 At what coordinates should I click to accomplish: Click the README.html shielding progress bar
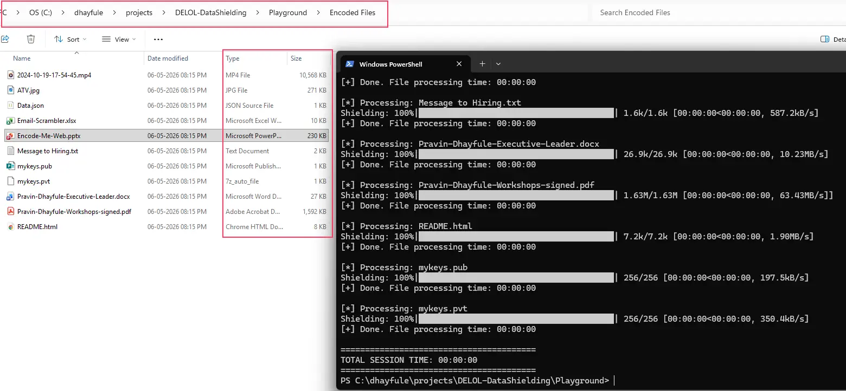(x=516, y=237)
